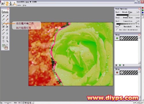
Task: Click the red swatch on right edge
Action: (x=143, y=8)
